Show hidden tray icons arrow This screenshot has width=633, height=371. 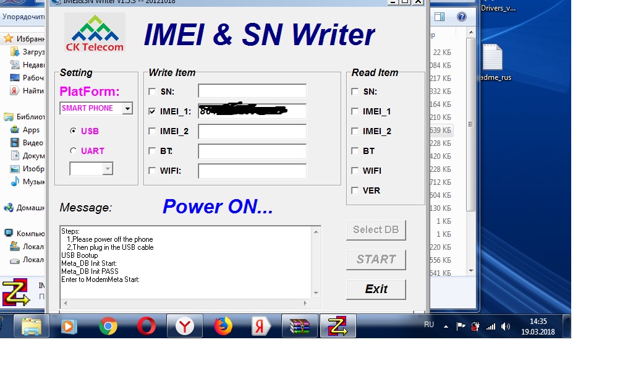[446, 326]
